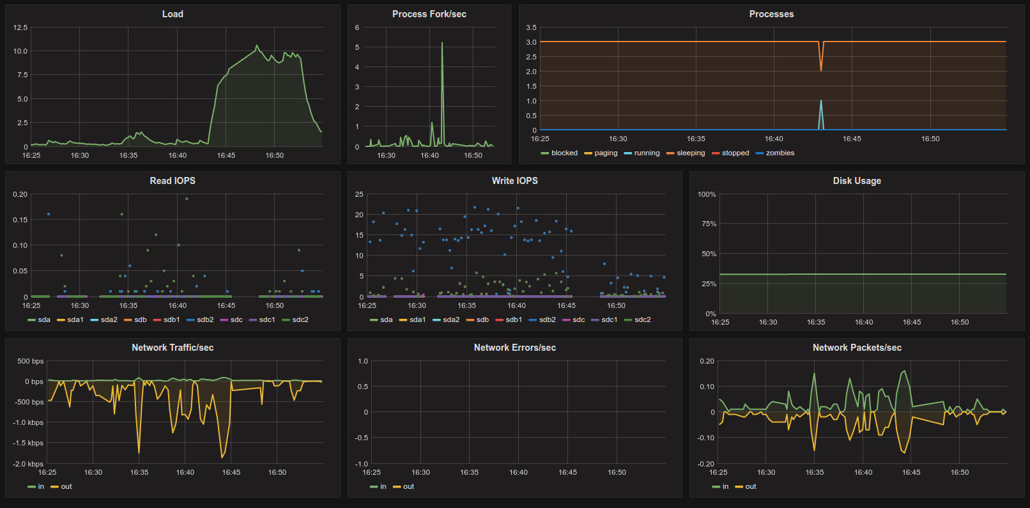Open the Process Fork/sec panel title
Image resolution: width=1030 pixels, height=508 pixels.
point(429,14)
